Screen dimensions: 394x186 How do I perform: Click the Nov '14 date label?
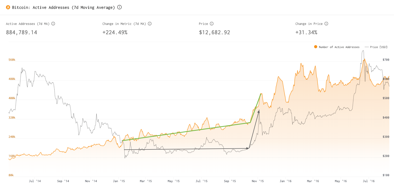pyautogui.click(x=91, y=181)
